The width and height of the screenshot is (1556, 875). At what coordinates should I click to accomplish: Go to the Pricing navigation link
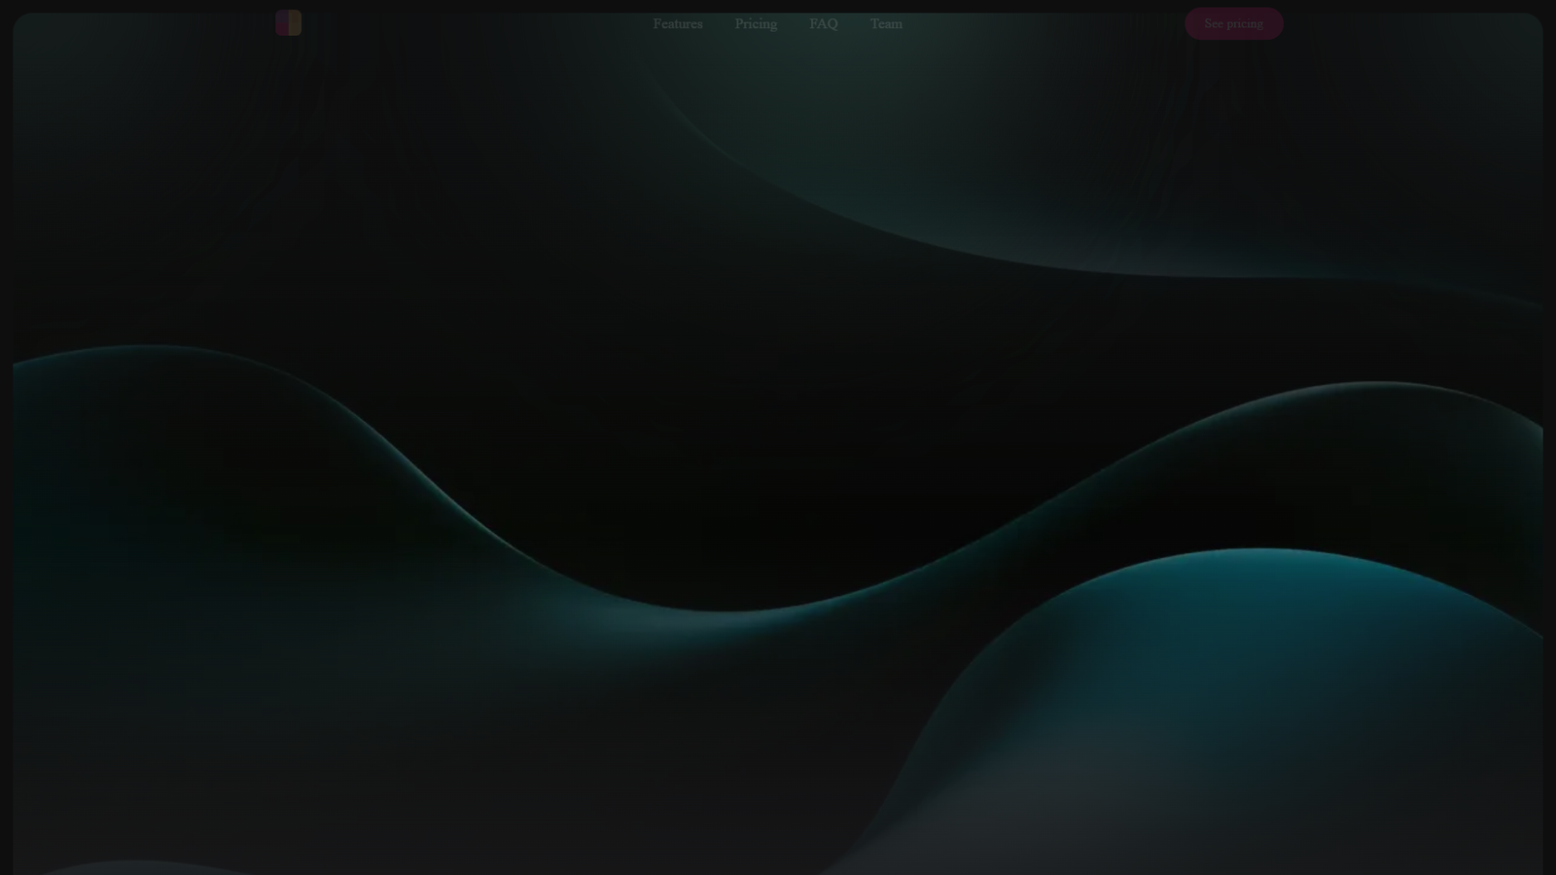pos(756,23)
